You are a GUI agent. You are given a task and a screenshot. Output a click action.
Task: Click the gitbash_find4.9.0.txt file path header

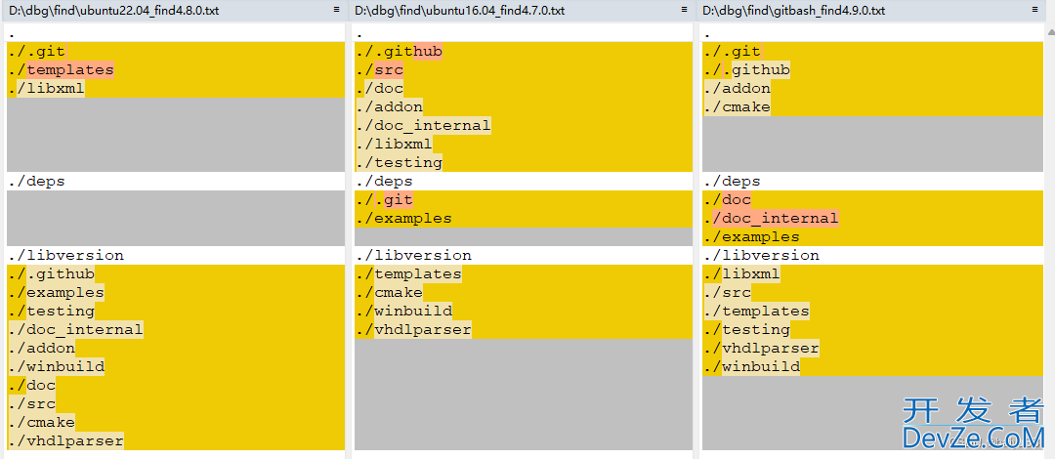point(794,10)
